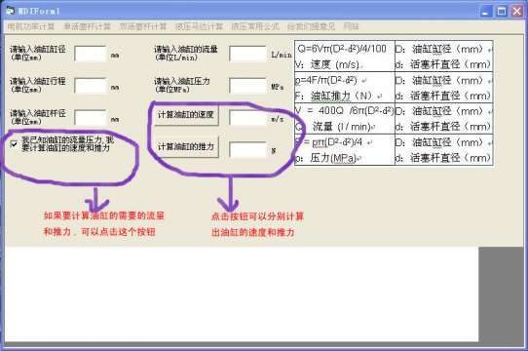Focus the cylinder pressure MPa input field

click(x=247, y=86)
